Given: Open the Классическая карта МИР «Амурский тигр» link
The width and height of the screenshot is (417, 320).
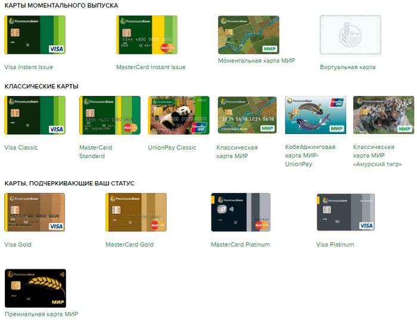Looking at the screenshot, I should click(377, 156).
